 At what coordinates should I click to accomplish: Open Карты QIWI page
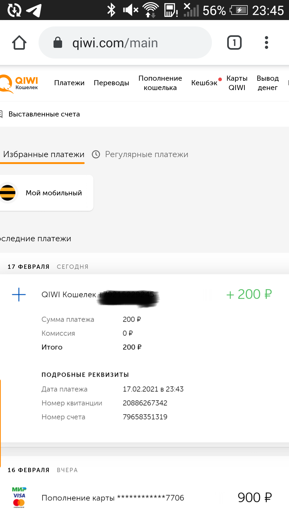tap(237, 83)
